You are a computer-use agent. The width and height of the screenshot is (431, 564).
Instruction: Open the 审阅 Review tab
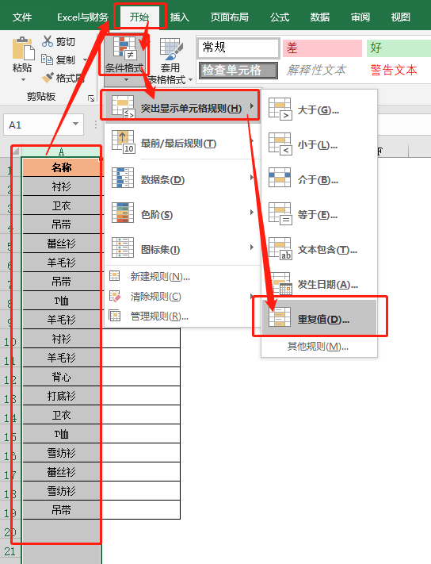click(x=360, y=17)
